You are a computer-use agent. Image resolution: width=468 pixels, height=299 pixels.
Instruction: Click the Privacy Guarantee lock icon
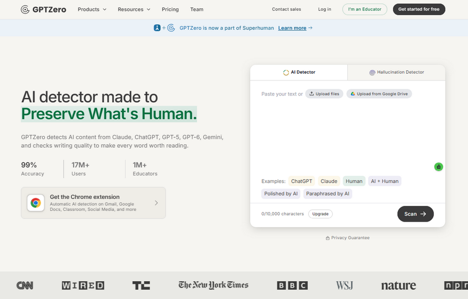pyautogui.click(x=328, y=238)
